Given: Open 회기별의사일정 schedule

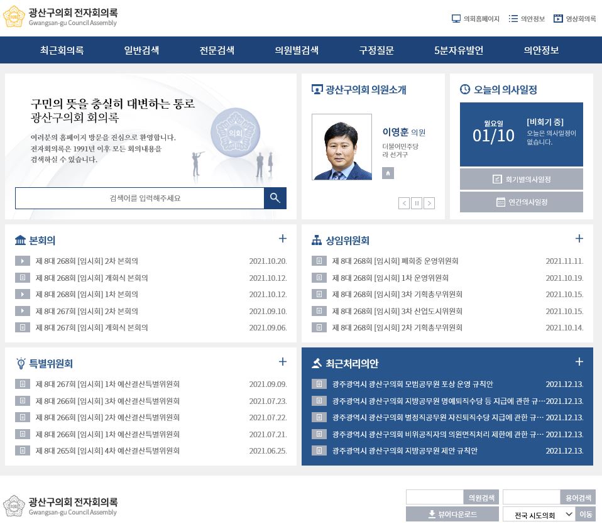Looking at the screenshot, I should pos(521,179).
